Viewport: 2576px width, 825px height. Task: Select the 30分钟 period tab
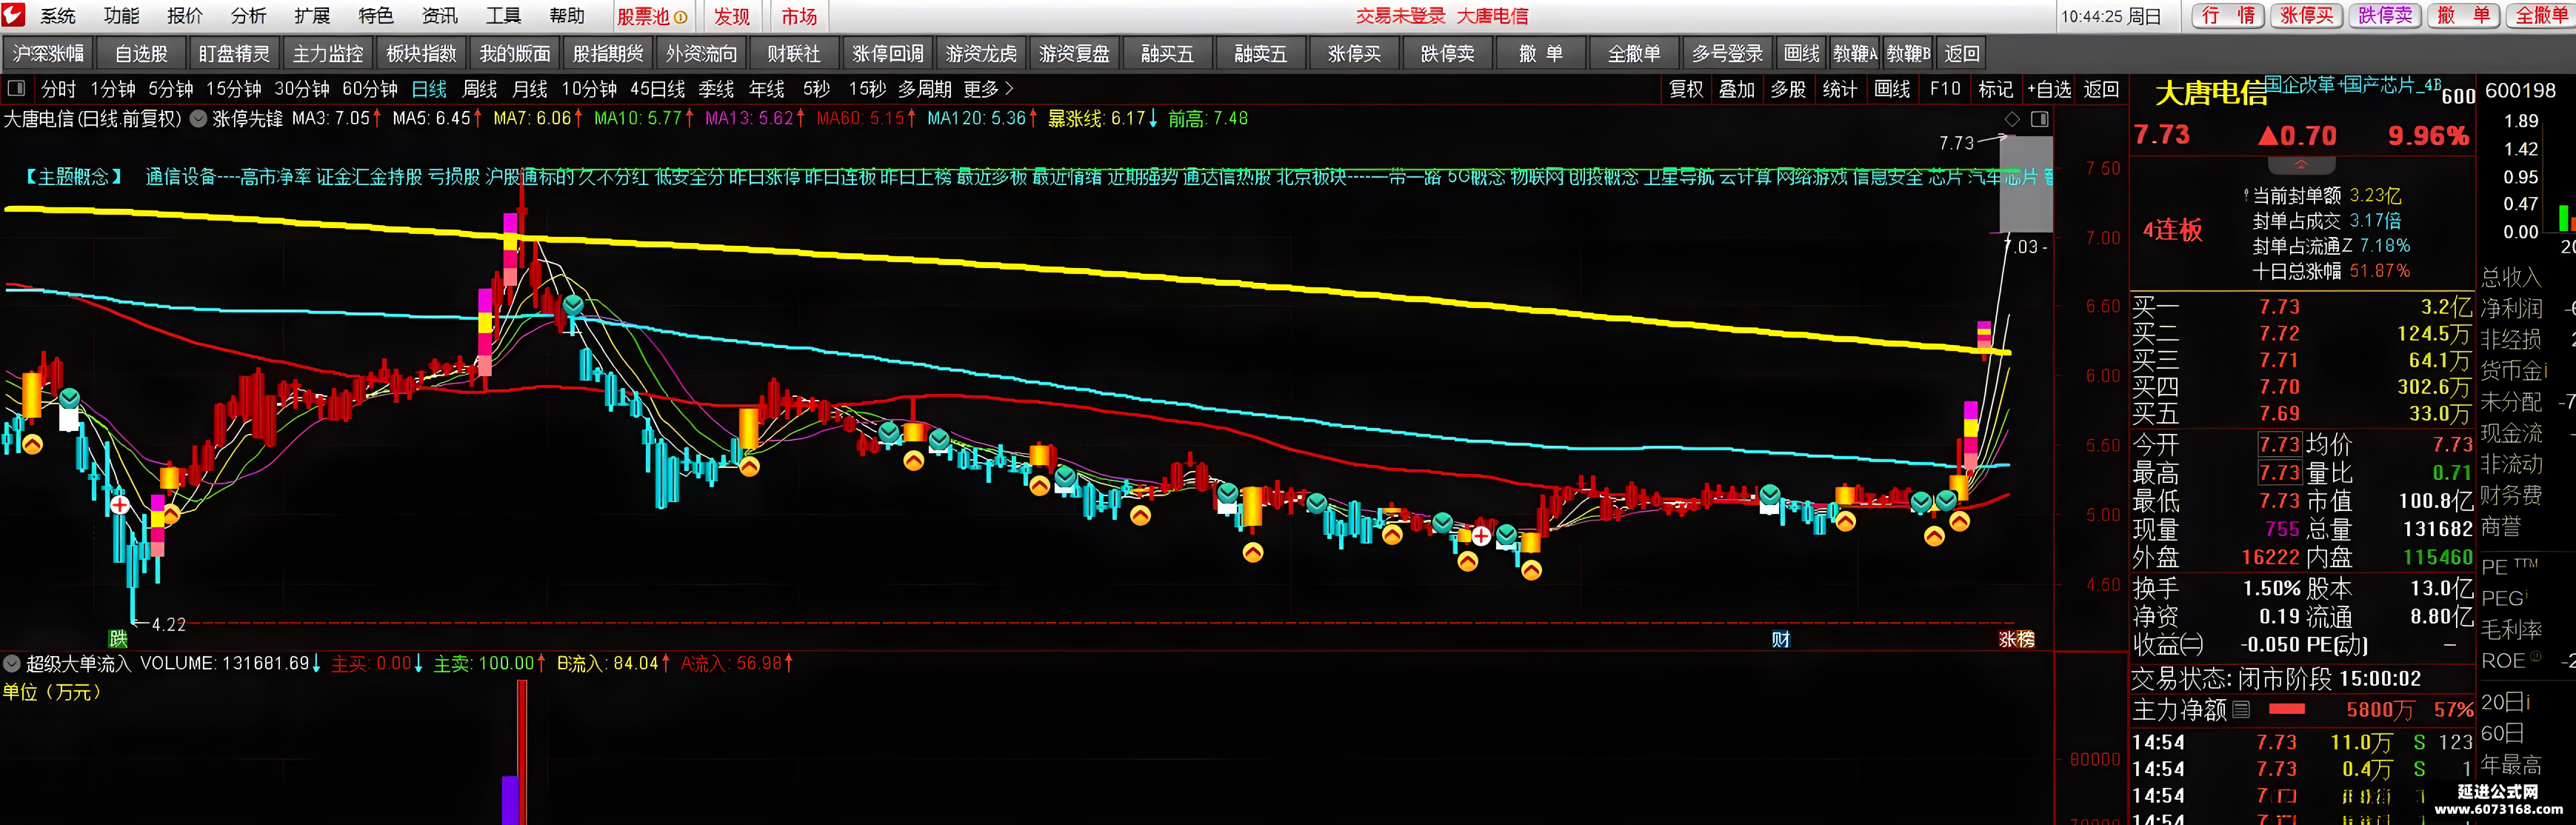302,89
